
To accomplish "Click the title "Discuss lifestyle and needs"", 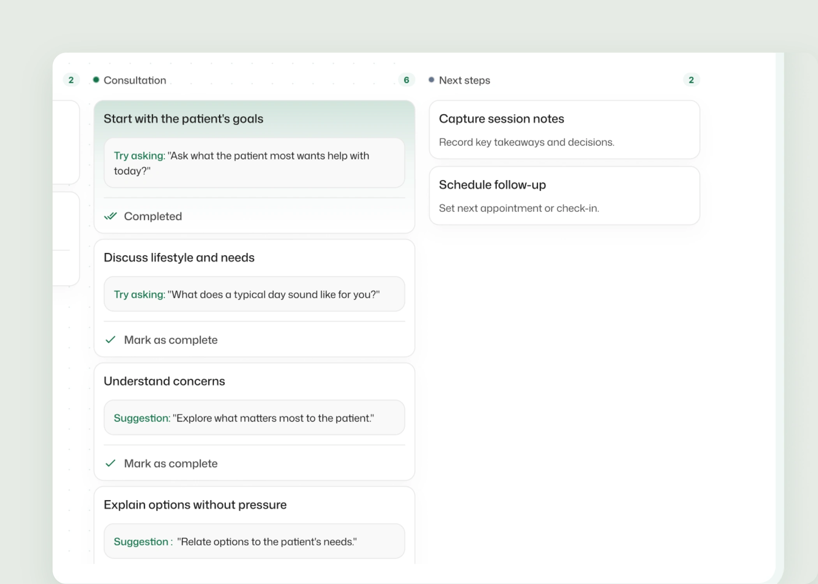I will tap(179, 257).
